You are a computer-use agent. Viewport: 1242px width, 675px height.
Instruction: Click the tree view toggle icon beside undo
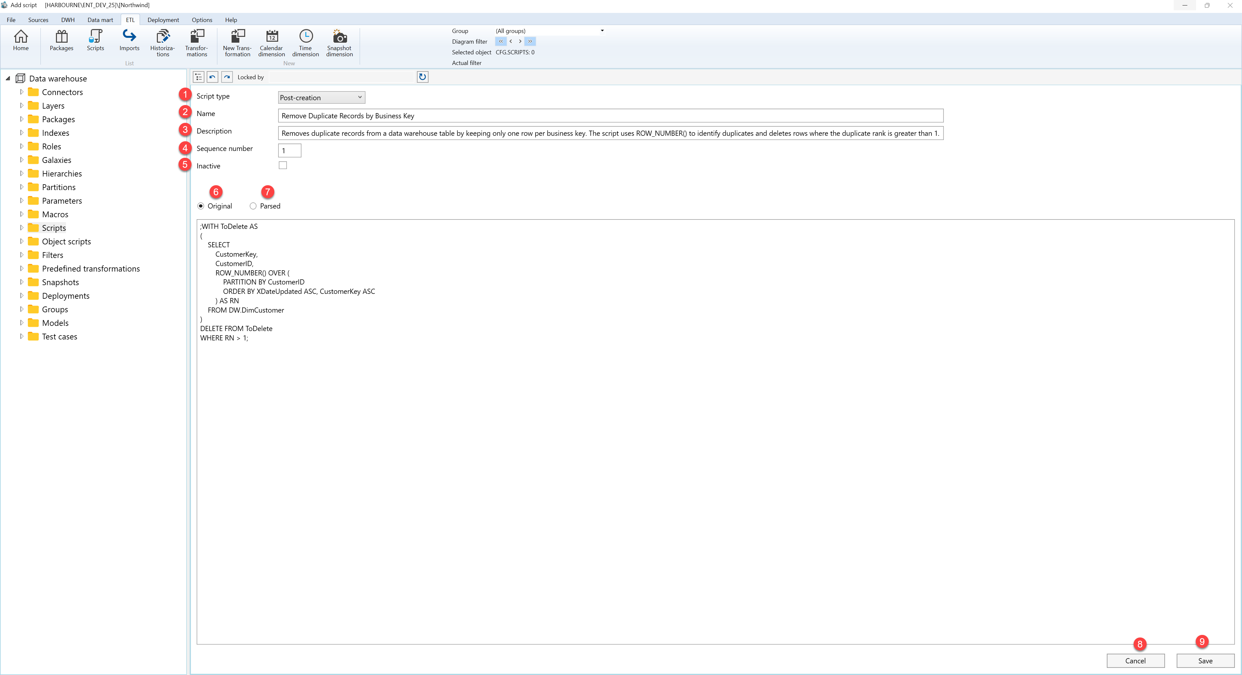coord(199,77)
